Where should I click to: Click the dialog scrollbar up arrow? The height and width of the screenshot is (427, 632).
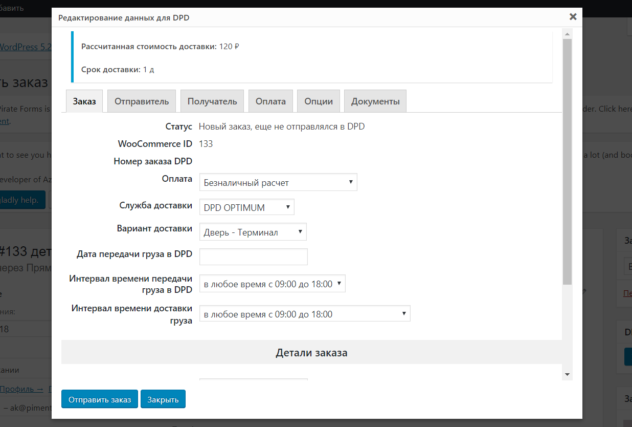tap(567, 33)
